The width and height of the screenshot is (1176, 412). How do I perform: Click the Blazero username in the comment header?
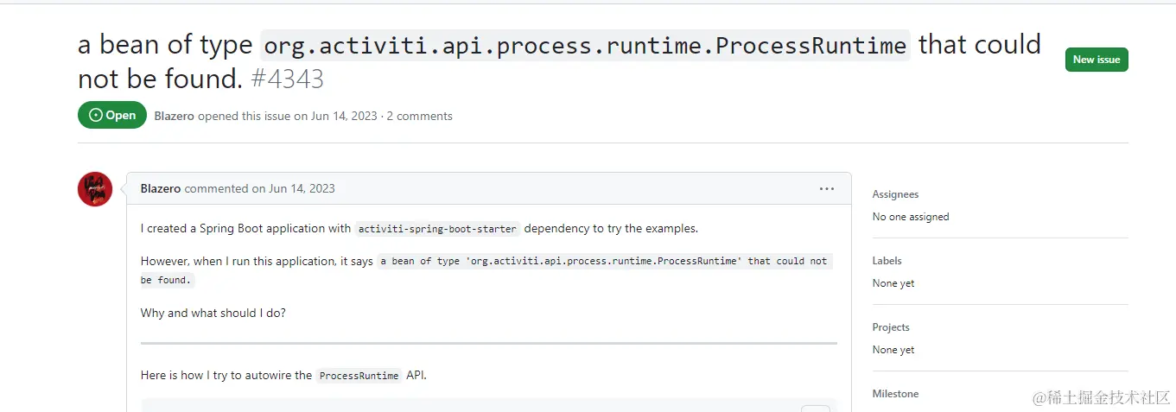tap(161, 188)
